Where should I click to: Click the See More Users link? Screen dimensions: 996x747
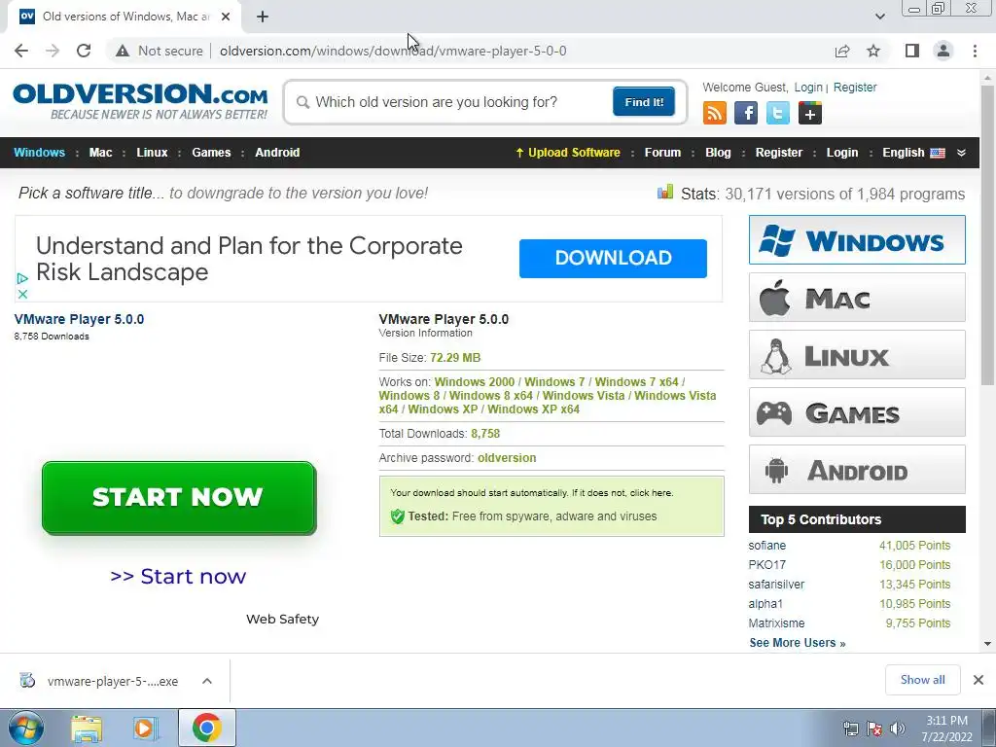(798, 643)
